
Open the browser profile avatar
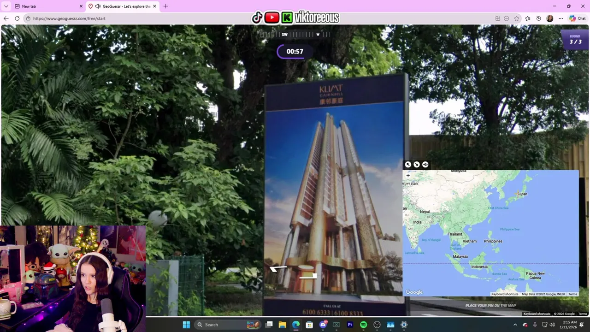coord(549,18)
